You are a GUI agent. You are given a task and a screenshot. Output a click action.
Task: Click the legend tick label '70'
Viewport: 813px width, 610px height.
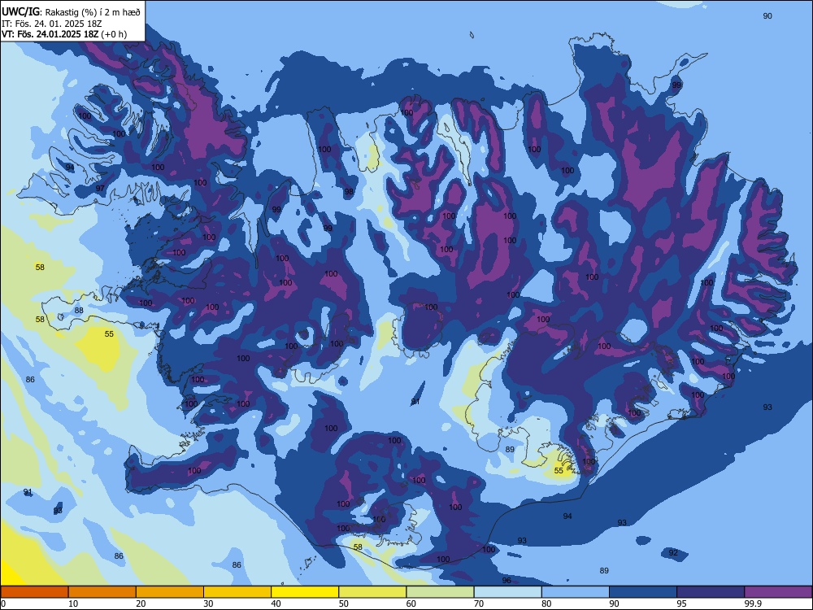[x=479, y=603]
